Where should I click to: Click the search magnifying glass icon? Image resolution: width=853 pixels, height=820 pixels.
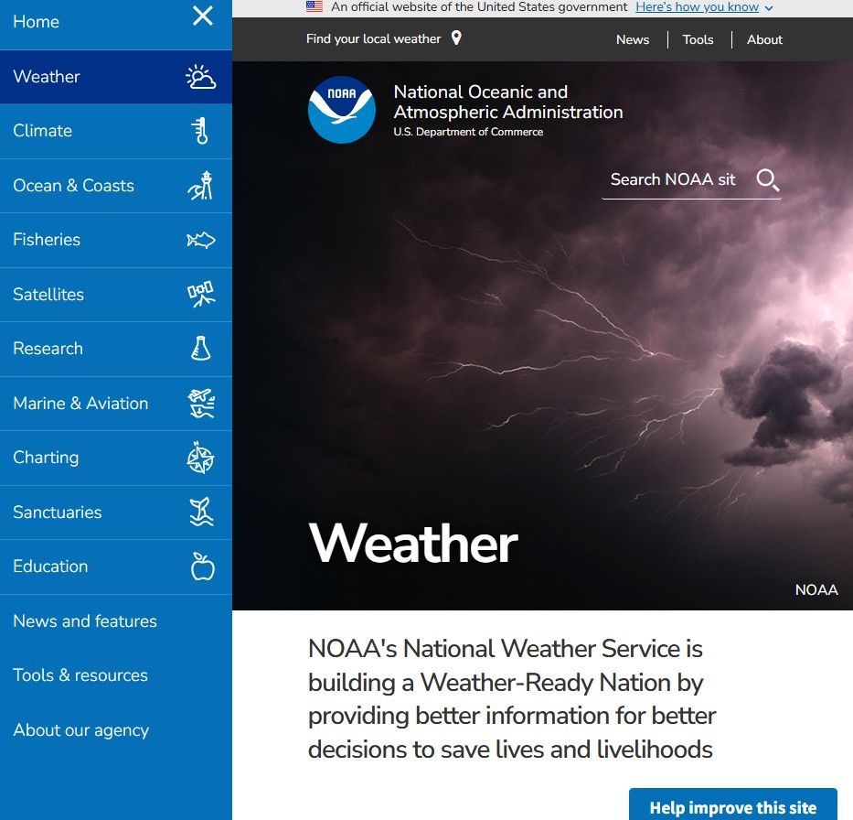(767, 180)
